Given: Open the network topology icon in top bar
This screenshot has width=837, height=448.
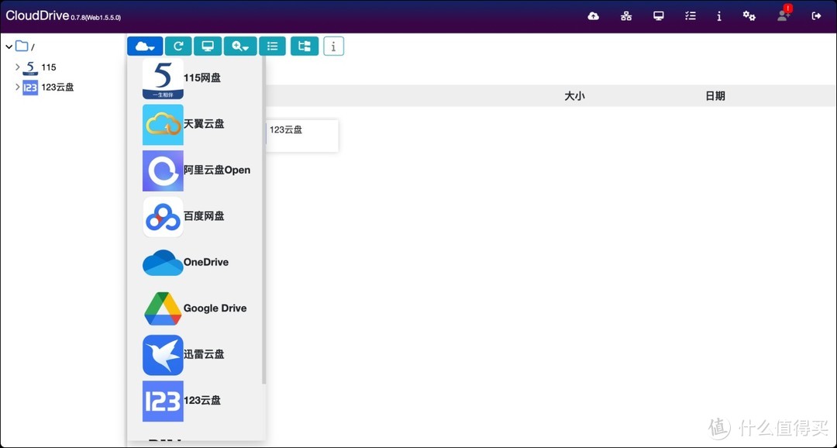Looking at the screenshot, I should point(625,15).
